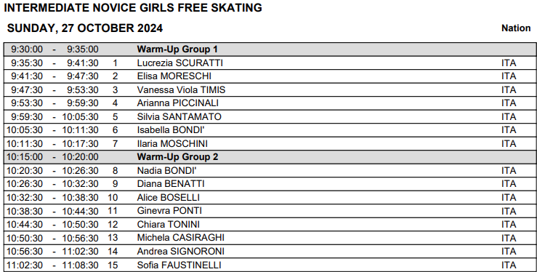This screenshot has width=537, height=272.
Task: Click the Sunday, 27 October 2024 date heading
Action: pyautogui.click(x=85, y=28)
